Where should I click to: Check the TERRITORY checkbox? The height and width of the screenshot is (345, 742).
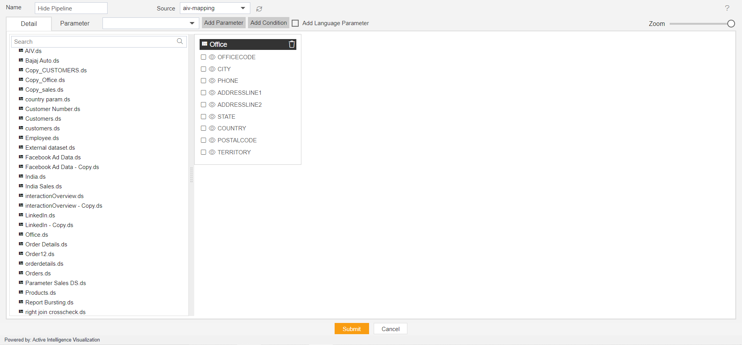coord(203,152)
